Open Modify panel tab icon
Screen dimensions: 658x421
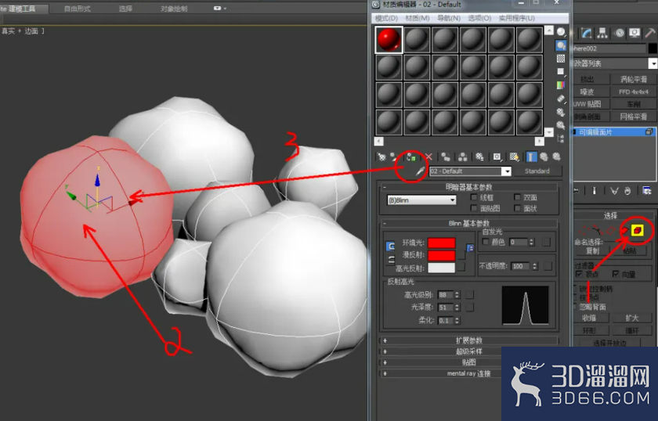click(x=587, y=33)
